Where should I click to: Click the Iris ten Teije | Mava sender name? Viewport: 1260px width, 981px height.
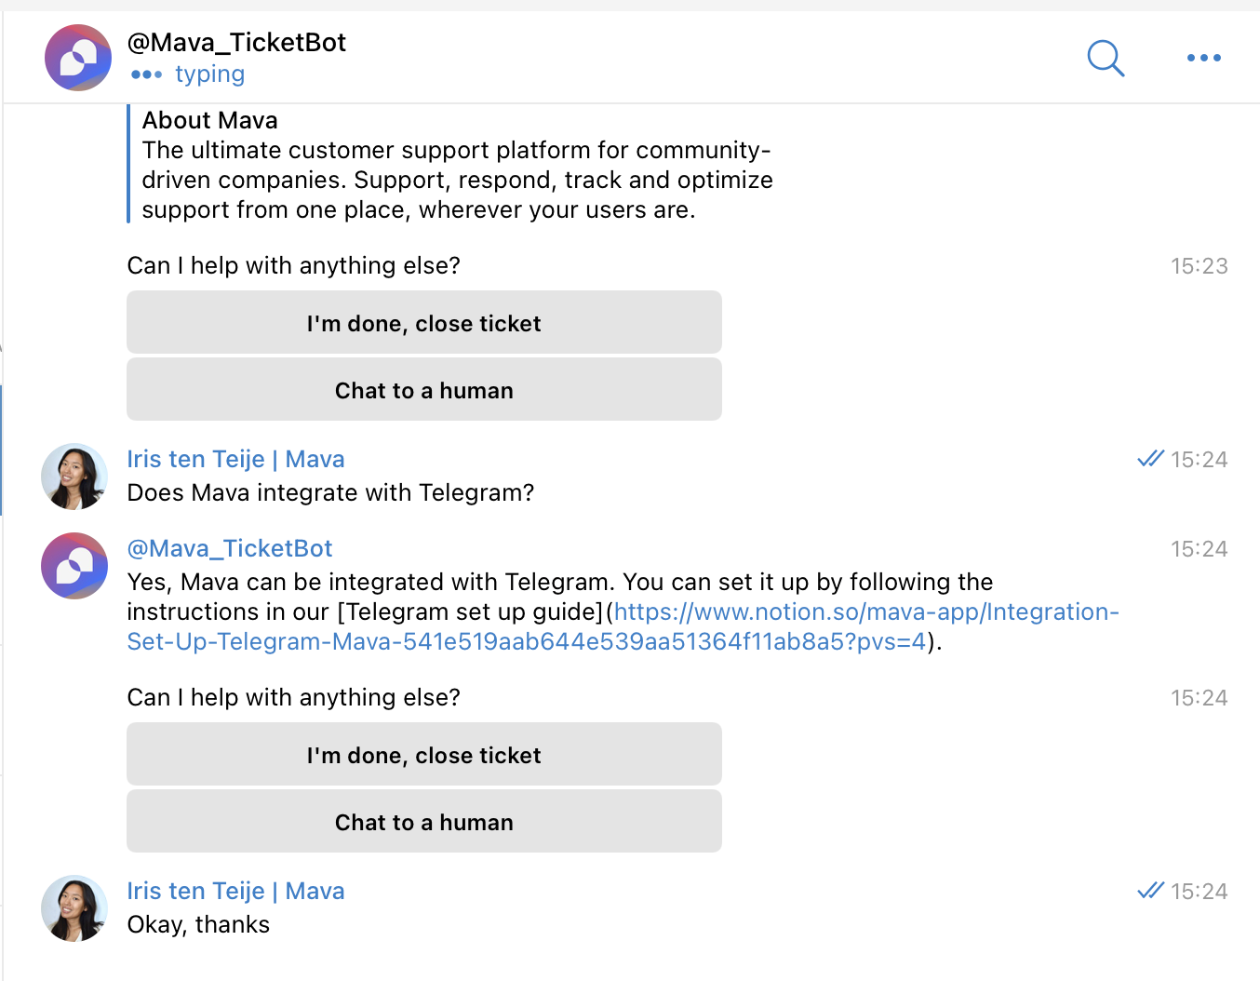click(236, 459)
